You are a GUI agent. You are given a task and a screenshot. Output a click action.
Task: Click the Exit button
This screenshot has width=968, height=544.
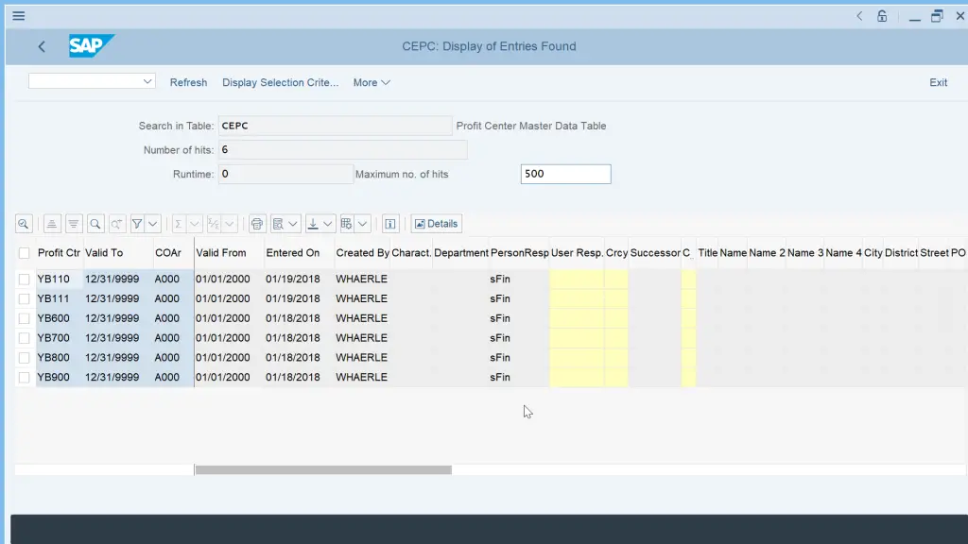pyautogui.click(x=938, y=83)
